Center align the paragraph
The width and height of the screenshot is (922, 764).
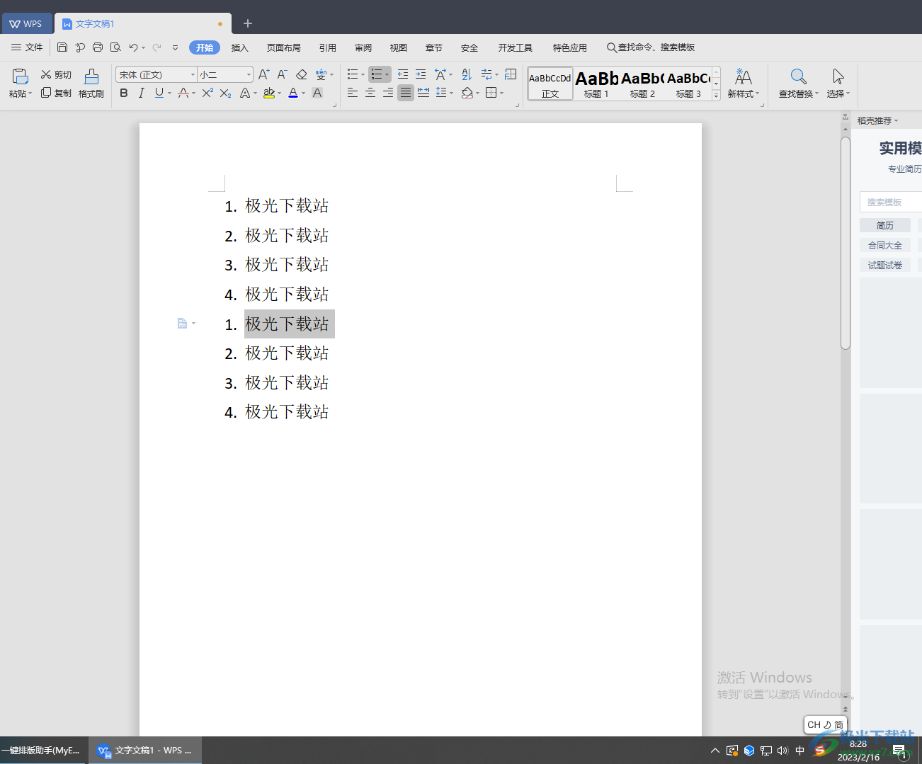coord(370,93)
